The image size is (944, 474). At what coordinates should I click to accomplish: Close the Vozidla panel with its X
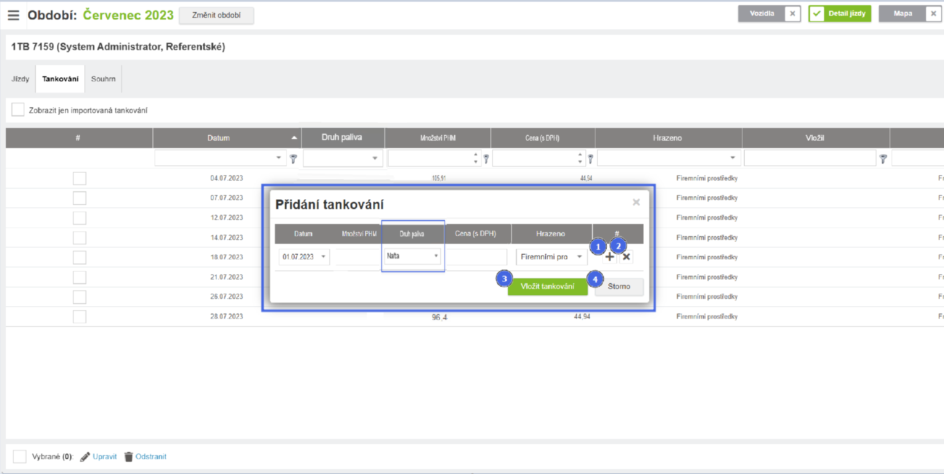[792, 14]
